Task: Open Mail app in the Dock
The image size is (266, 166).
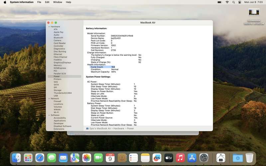Action: [63, 158]
